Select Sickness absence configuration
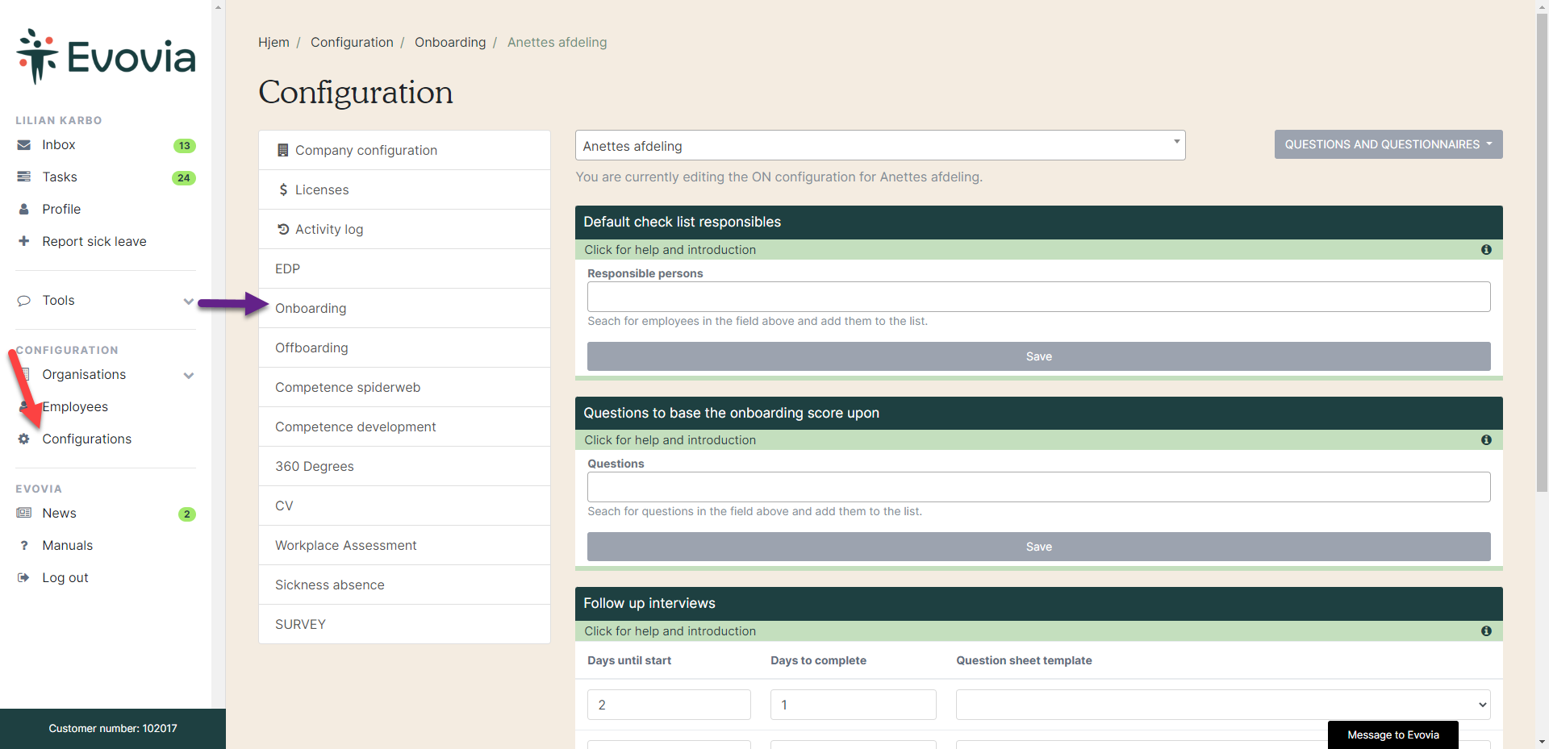Screen dimensions: 1549x749 point(404,585)
